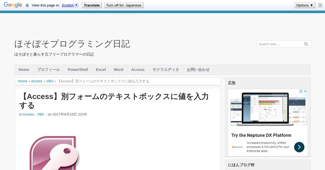Viewport: 325px width, 170px height.
Task: Click the blog tagline ほそぼそと暮らす元フリープログラマーの日記
Action: point(54,54)
